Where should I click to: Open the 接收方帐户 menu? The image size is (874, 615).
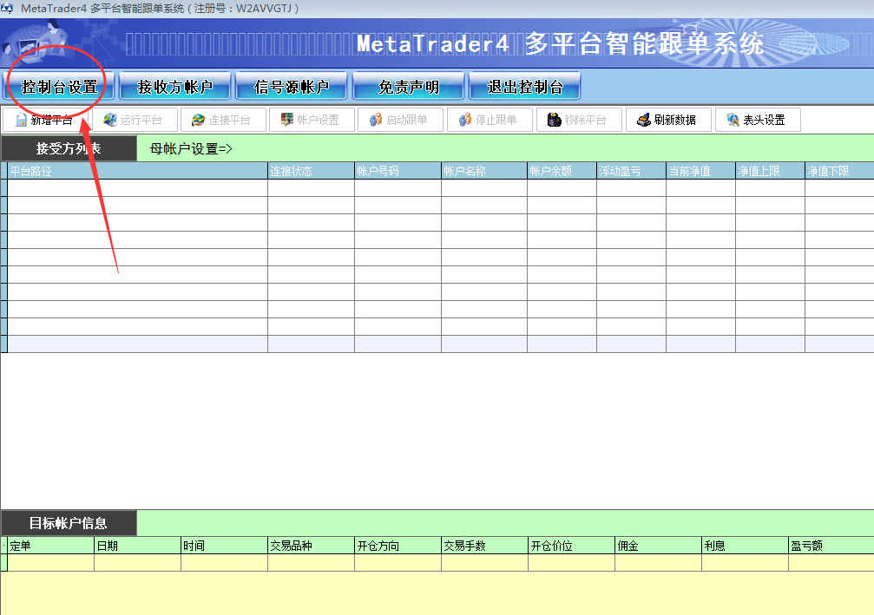click(x=175, y=87)
